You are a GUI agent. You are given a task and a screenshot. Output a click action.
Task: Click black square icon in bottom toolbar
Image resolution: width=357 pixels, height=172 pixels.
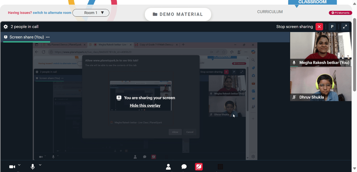[x=220, y=167]
